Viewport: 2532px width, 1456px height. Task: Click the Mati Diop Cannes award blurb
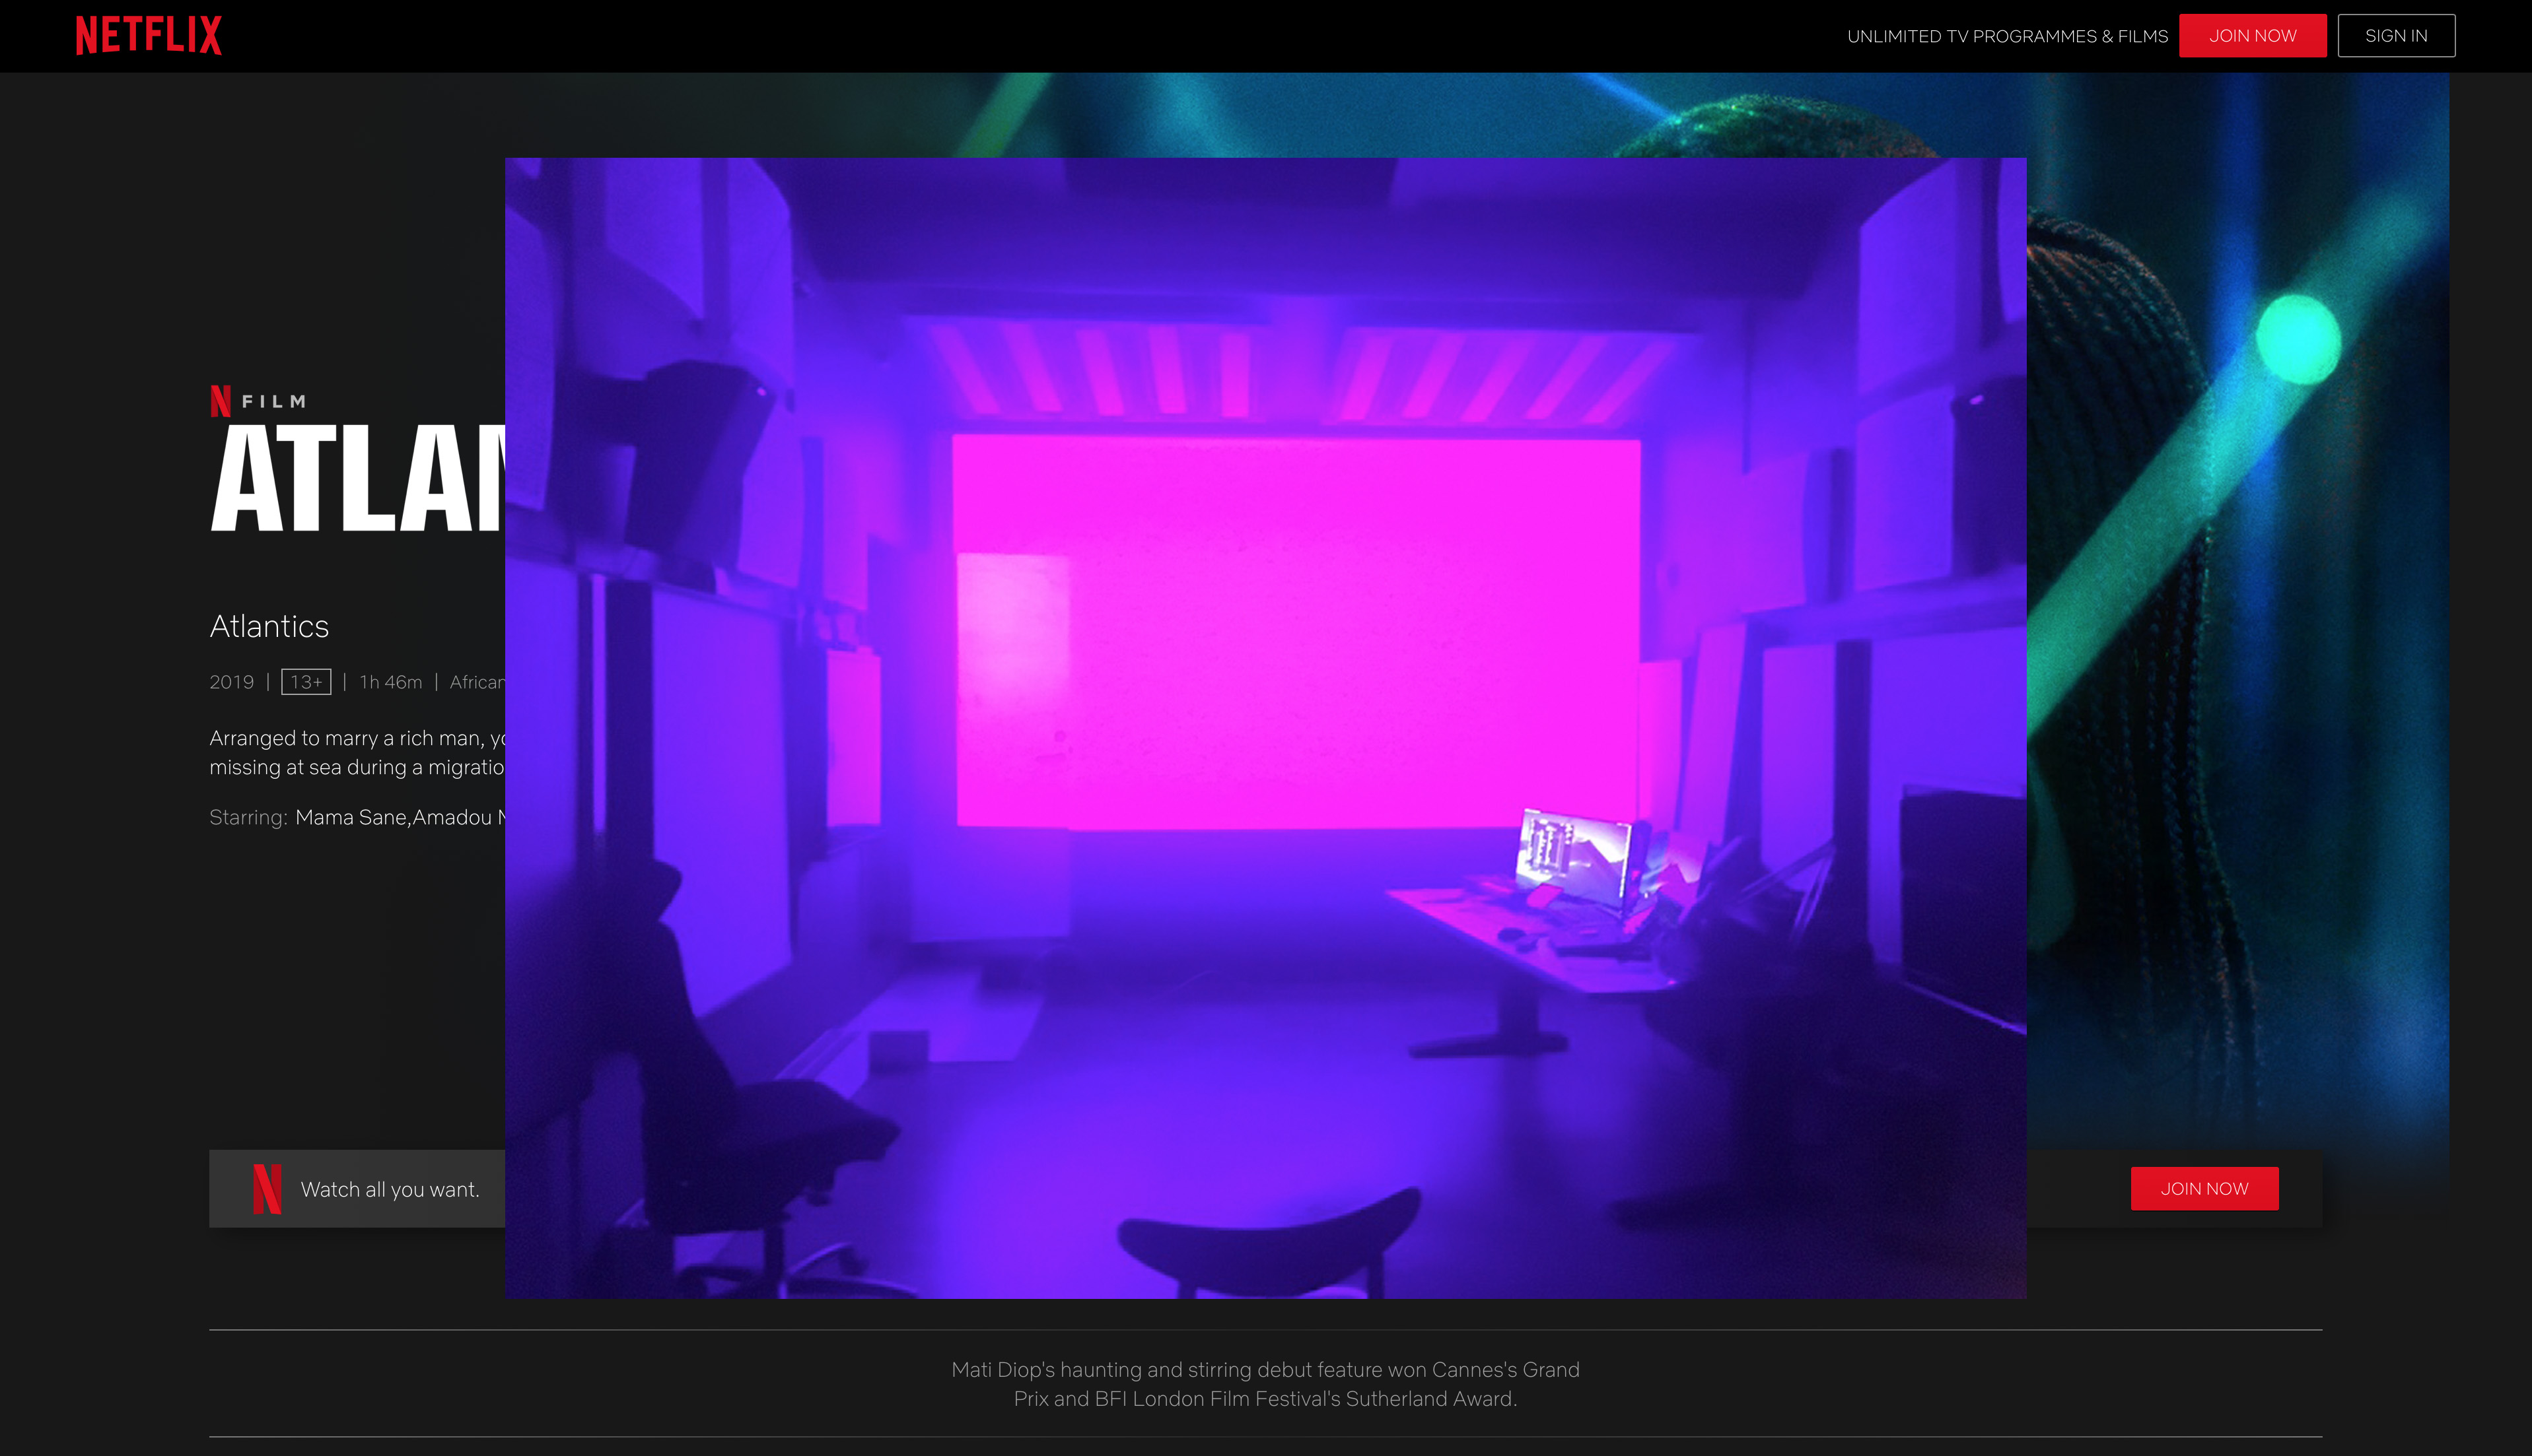1265,1384
